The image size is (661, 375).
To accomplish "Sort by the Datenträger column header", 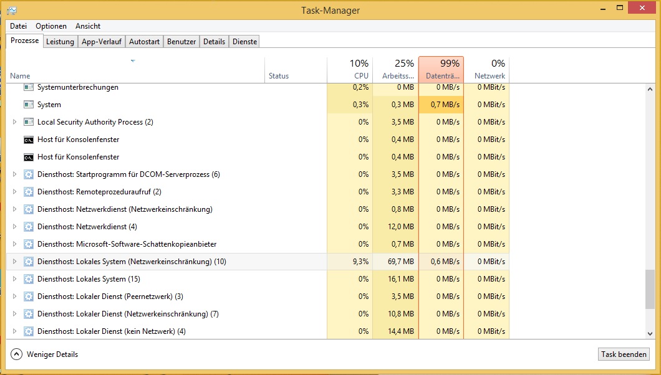I will coord(441,70).
